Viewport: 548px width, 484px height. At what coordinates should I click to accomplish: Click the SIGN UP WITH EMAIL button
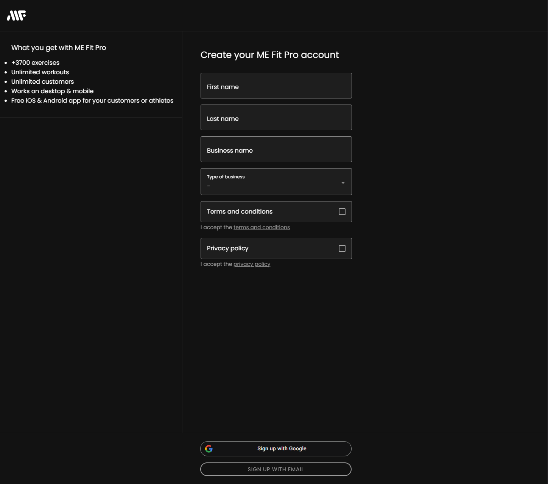pos(276,469)
